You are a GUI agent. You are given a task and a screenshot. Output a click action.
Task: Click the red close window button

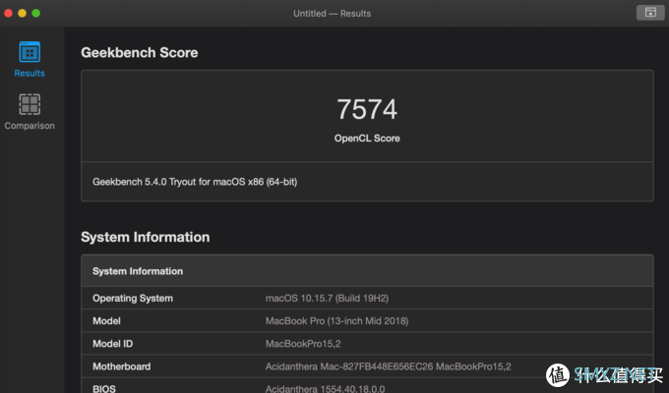tap(8, 13)
